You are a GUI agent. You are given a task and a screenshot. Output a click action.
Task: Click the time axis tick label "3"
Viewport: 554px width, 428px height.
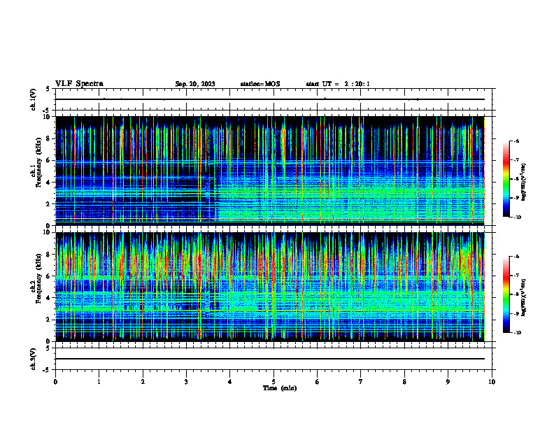pos(186,382)
